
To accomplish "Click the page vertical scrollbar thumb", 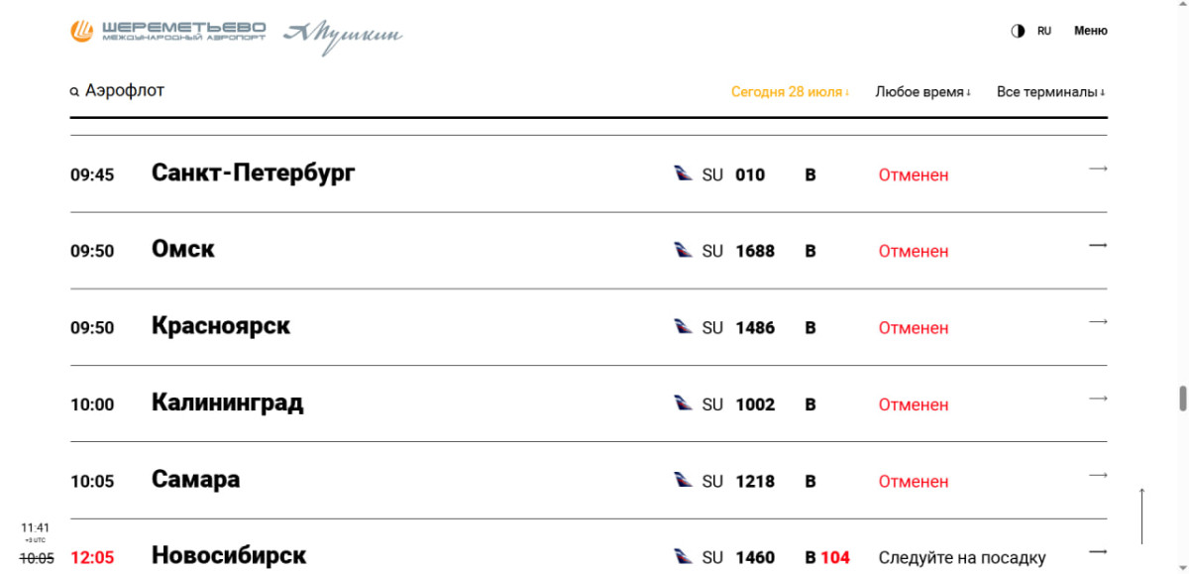I will [x=1182, y=399].
